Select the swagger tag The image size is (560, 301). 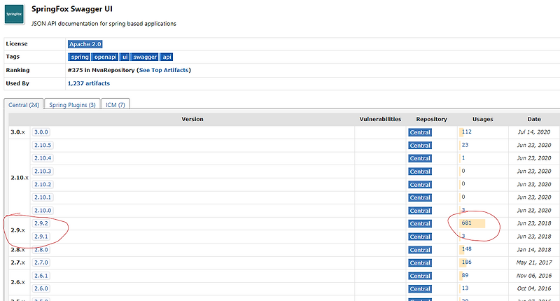146,57
